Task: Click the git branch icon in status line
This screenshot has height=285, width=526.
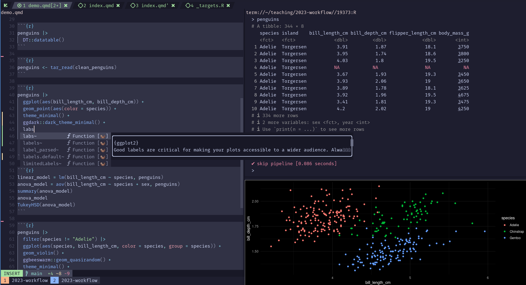Action: (27, 273)
